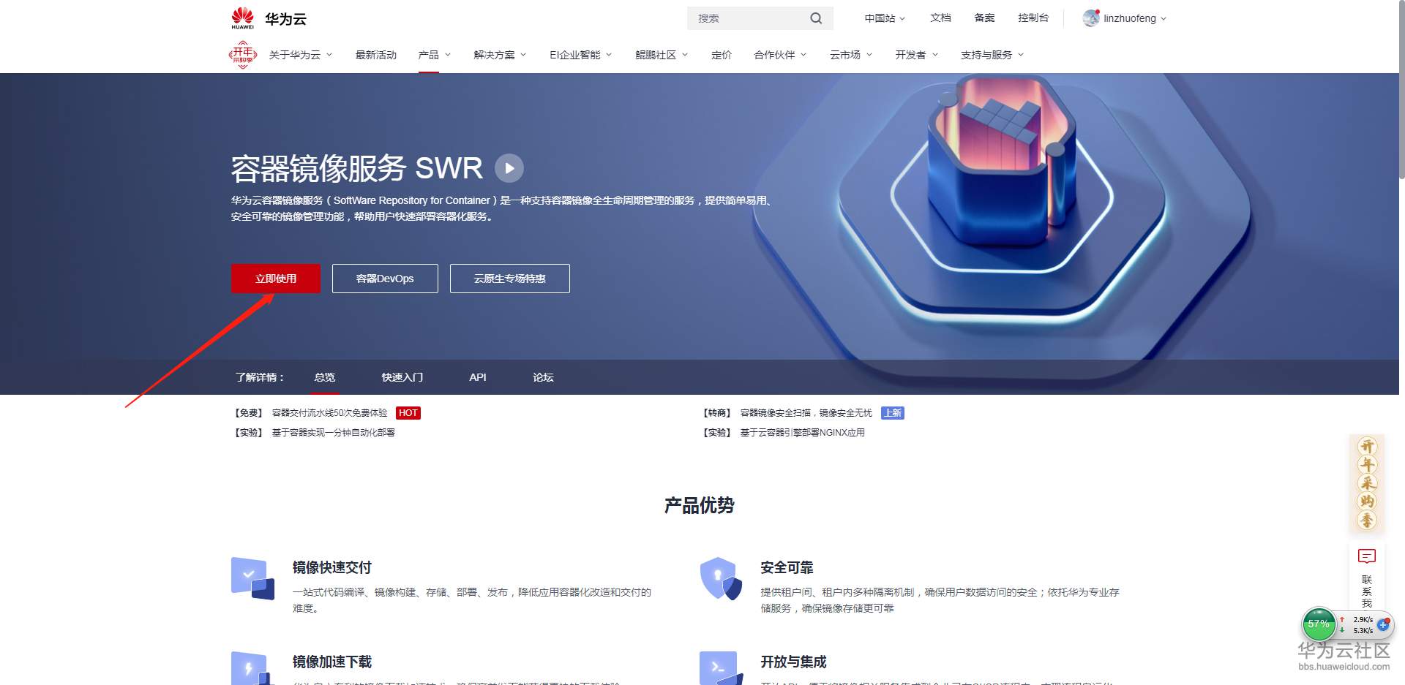
Task: Expand the 关于华为云 menu
Action: coord(301,55)
